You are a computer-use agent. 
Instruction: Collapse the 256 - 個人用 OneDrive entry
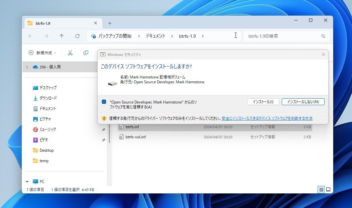tap(27, 67)
